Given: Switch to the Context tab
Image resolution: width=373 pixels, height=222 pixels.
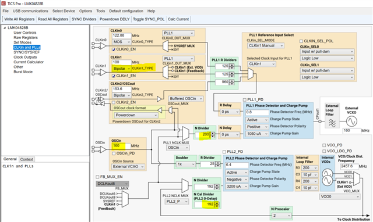Looking at the screenshot, I should pyautogui.click(x=27, y=159).
